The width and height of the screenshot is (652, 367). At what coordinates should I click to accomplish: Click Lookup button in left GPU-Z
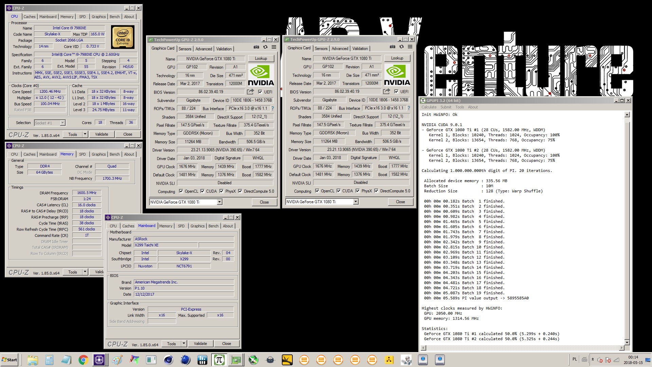[261, 58]
